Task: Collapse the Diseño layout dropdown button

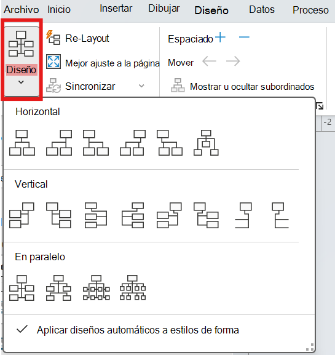Action: pos(22,61)
